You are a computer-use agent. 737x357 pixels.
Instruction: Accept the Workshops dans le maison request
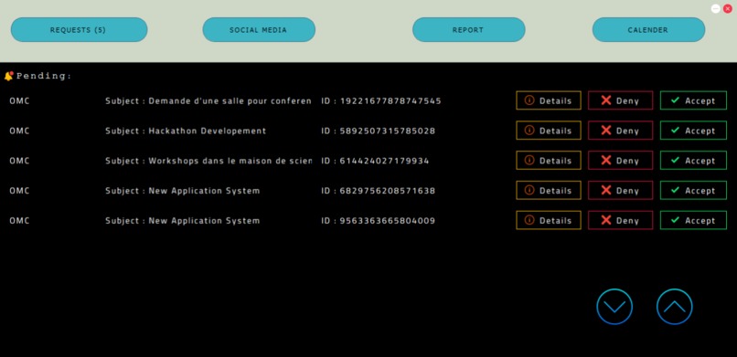click(693, 161)
